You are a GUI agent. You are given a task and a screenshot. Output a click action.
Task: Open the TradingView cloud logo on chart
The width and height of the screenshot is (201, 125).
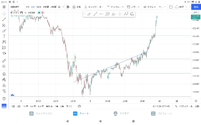[x=13, y=95]
